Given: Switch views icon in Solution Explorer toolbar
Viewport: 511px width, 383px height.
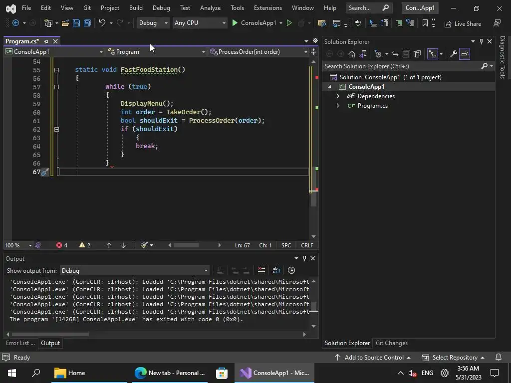Looking at the screenshot, I should (363, 54).
